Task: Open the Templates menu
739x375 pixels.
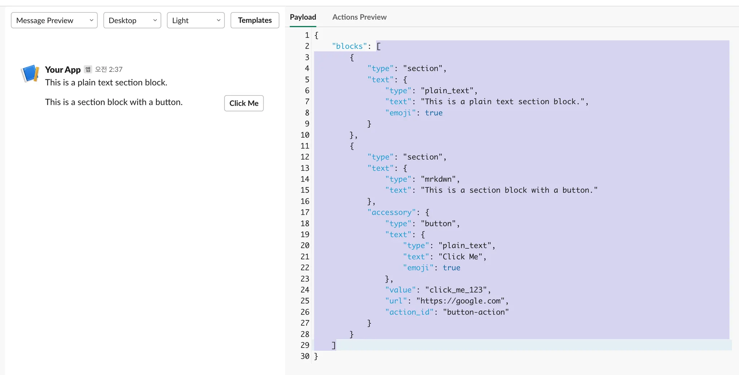Action: 255,21
